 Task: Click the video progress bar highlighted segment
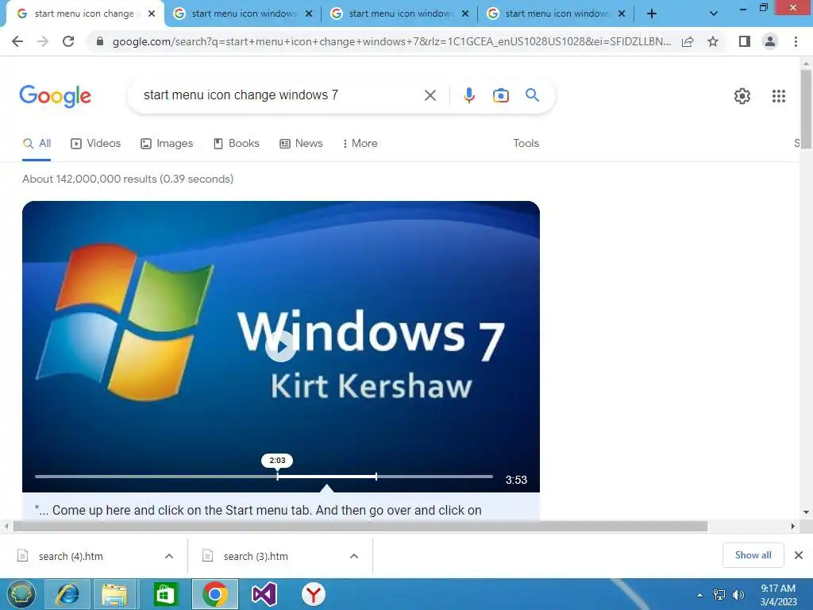326,477
